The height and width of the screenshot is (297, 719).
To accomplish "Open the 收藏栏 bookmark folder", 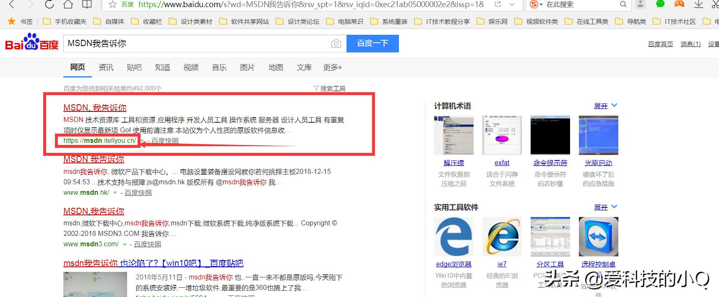I will tap(146, 21).
